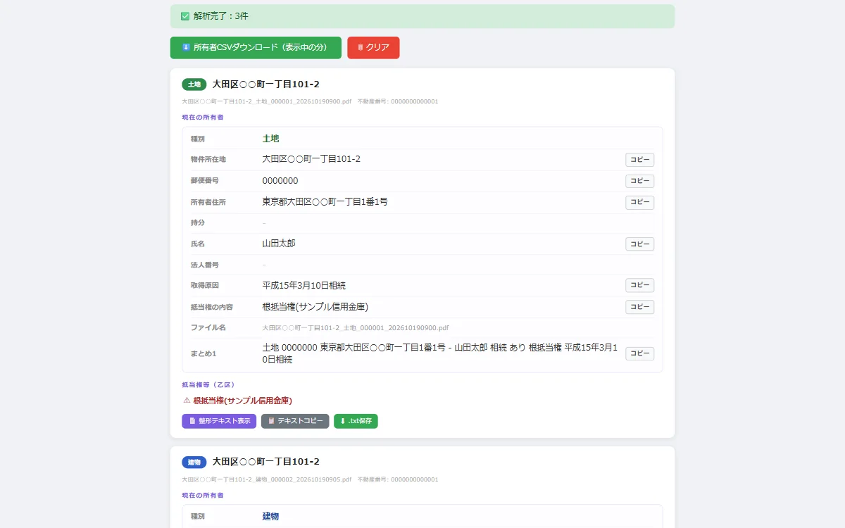Click the download arrow icon in .txt保存
Image resolution: width=845 pixels, height=528 pixels.
(343, 421)
